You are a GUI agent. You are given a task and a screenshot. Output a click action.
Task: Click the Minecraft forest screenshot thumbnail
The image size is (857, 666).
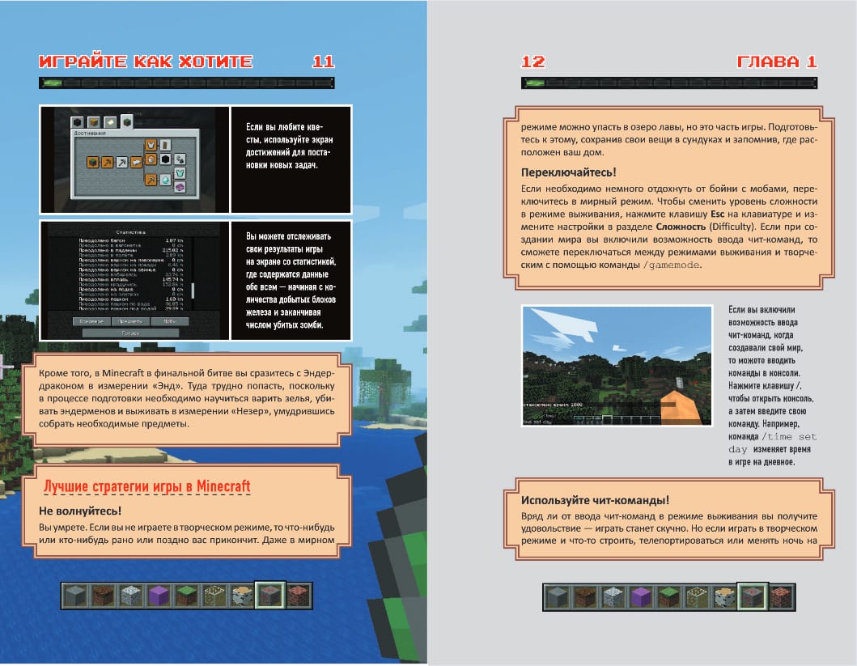tap(616, 366)
